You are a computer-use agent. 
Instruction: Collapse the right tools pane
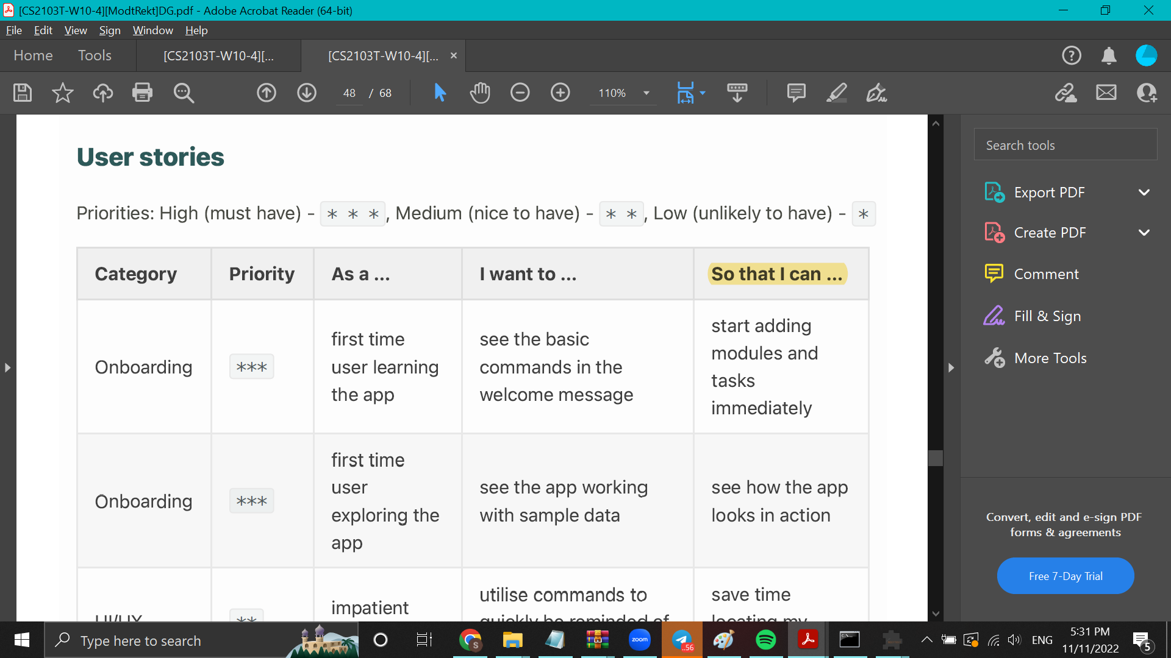951,367
